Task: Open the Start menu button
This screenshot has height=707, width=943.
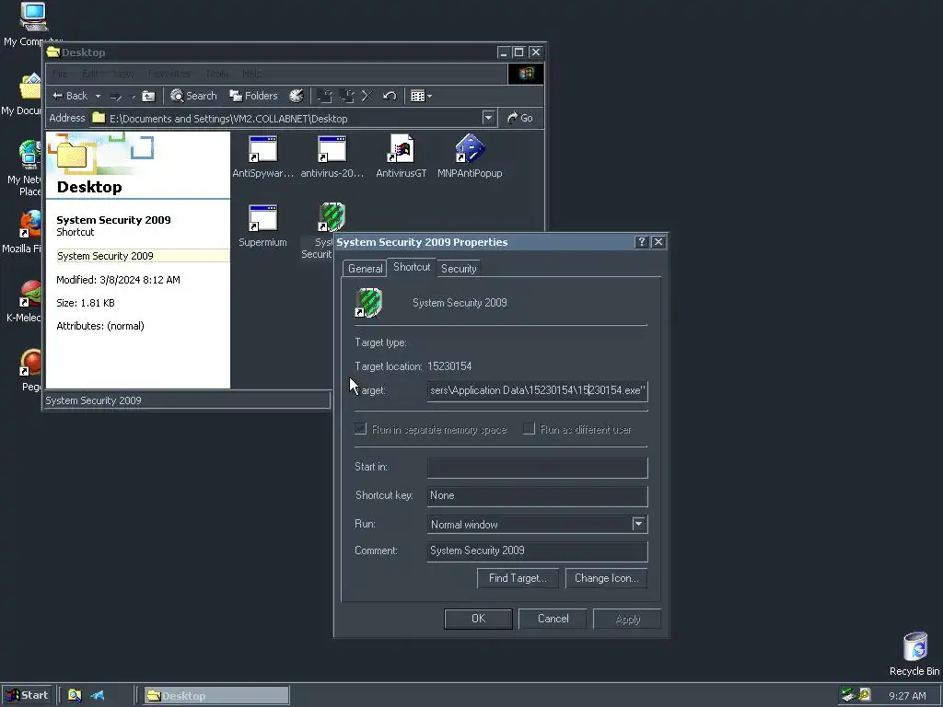Action: (x=27, y=696)
